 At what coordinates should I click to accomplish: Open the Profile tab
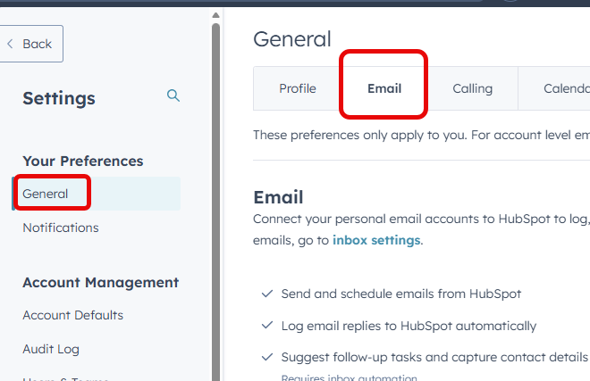click(x=298, y=88)
